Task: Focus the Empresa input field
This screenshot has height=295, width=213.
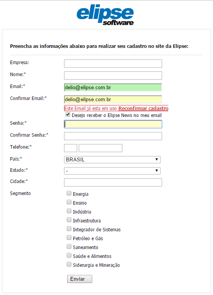Action: [x=113, y=63]
